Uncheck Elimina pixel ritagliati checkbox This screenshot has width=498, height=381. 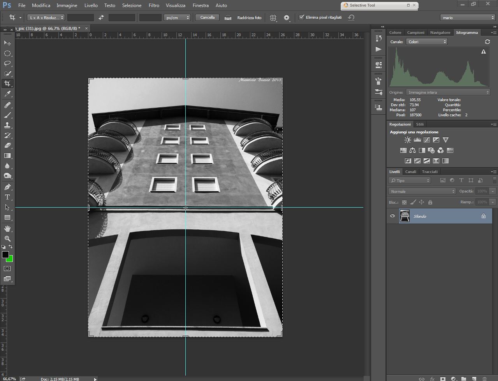301,17
